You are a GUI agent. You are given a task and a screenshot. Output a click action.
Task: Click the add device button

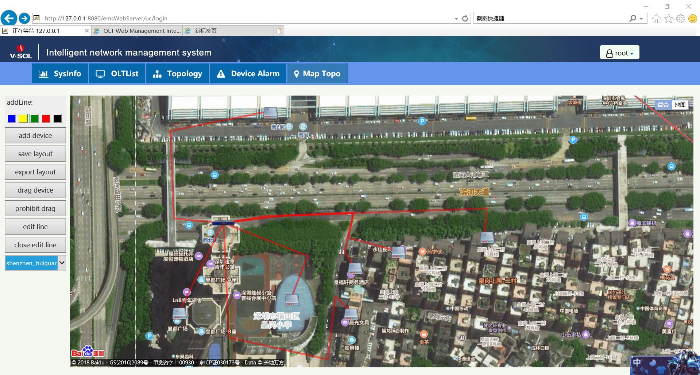click(x=35, y=135)
